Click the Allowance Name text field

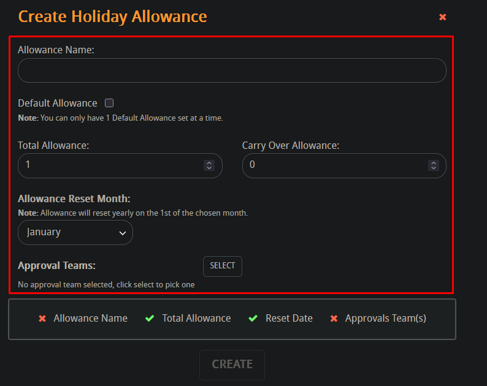click(x=232, y=70)
